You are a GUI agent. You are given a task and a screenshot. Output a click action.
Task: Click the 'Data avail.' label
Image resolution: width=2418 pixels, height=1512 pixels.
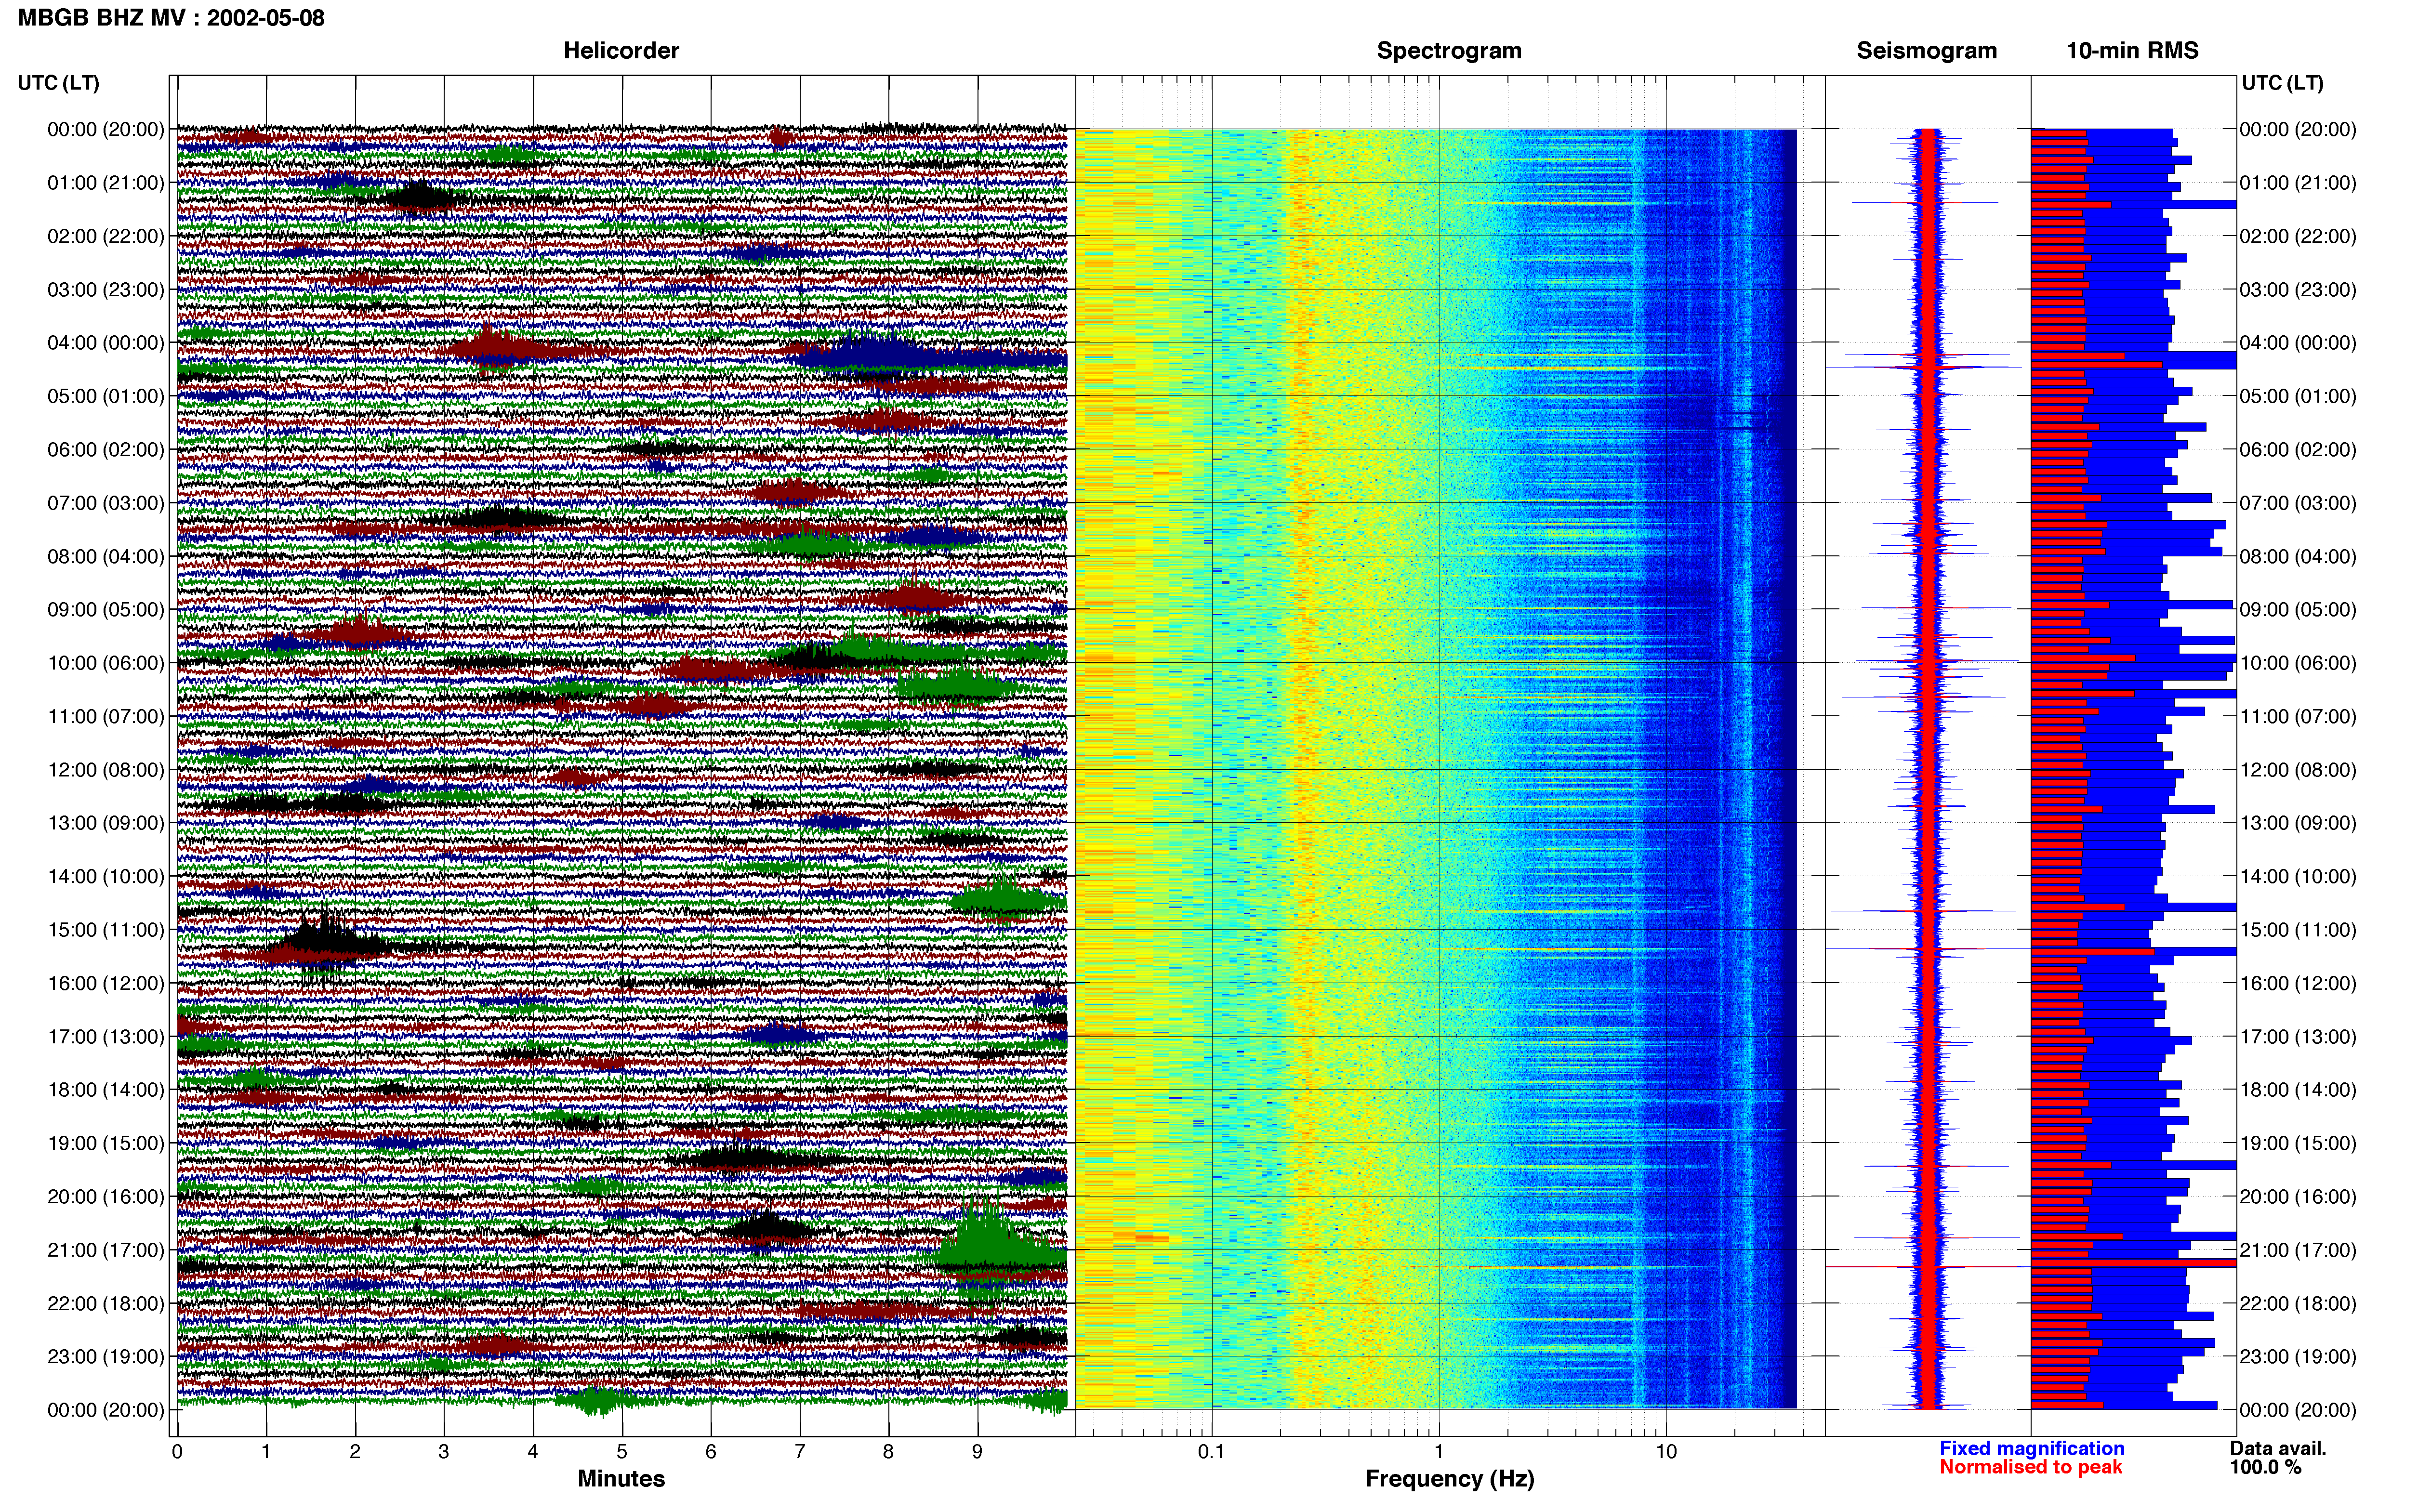(2278, 1449)
